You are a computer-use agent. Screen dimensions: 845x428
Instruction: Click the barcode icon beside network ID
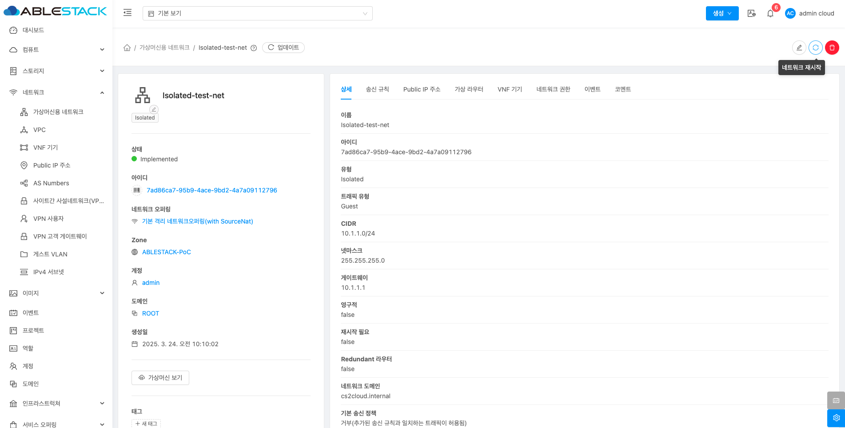pos(137,190)
